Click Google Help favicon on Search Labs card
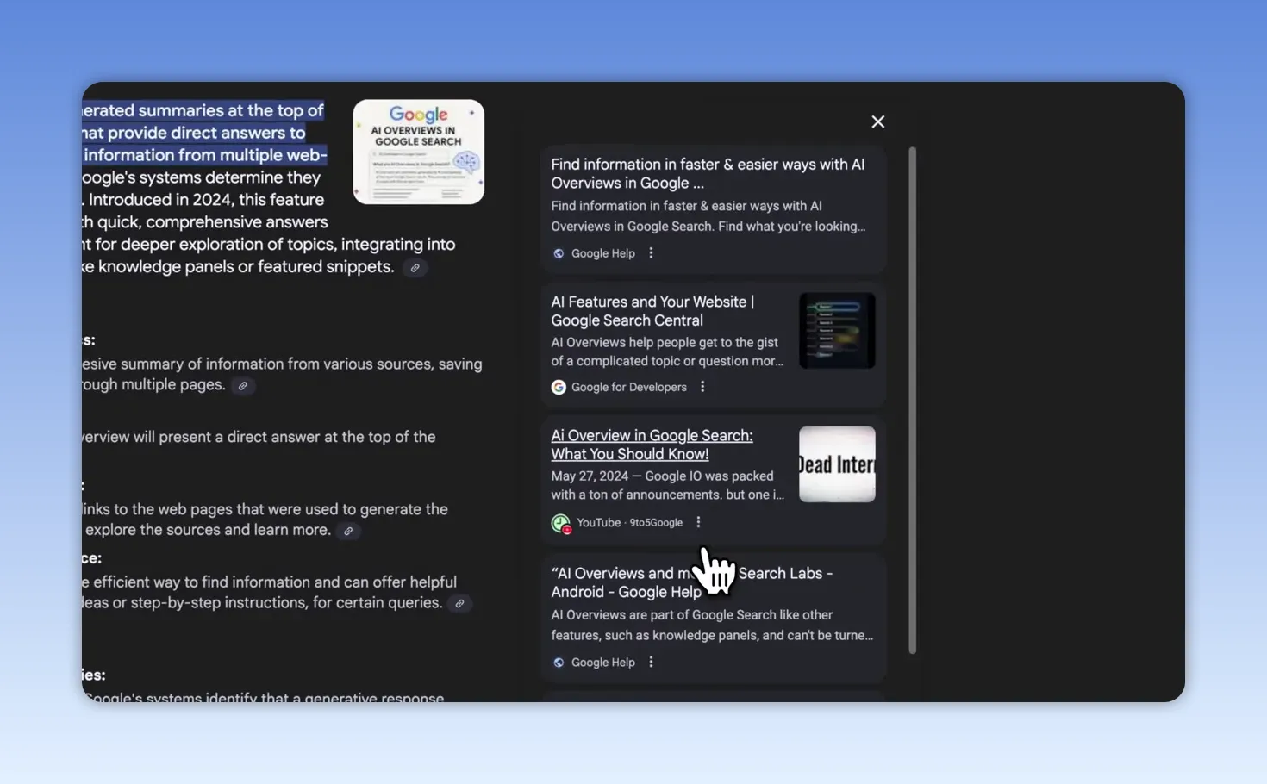Viewport: 1267px width, 784px height. tap(559, 663)
